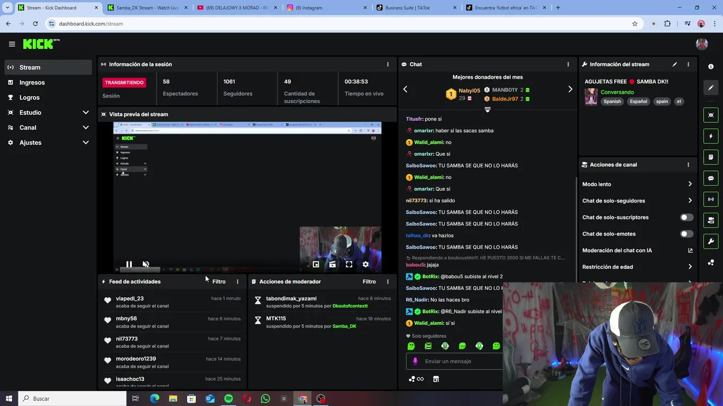723x406 pixels.
Task: Click the document icon in right sidebar
Action: click(x=711, y=157)
